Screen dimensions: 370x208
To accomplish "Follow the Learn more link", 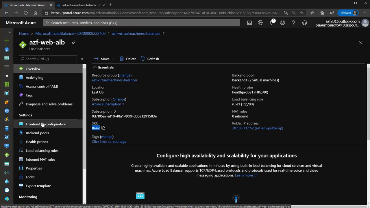I will coord(246,175).
